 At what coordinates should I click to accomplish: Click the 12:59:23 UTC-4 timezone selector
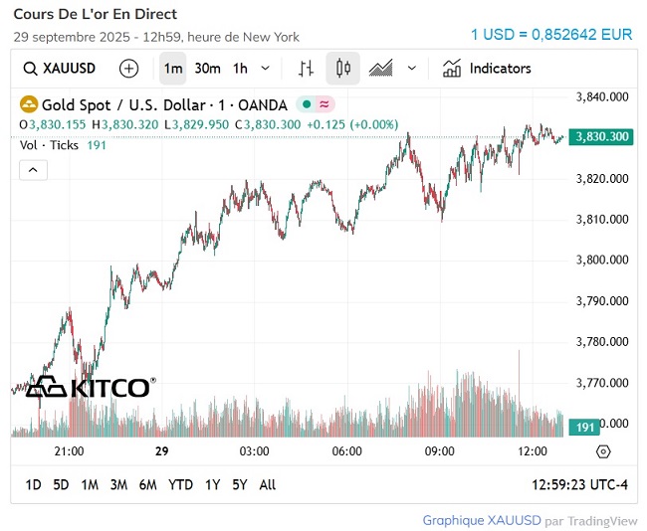[x=581, y=484]
